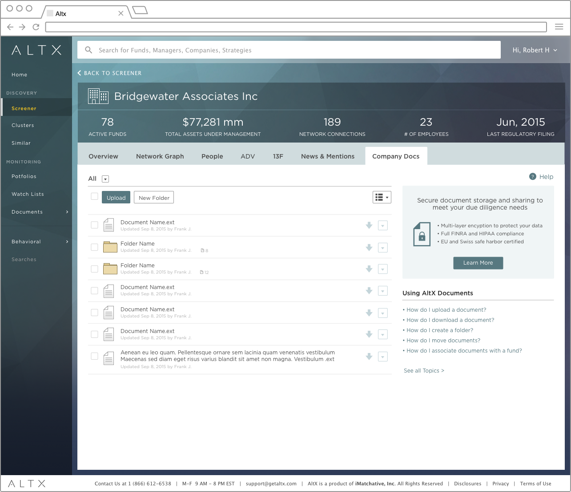The image size is (571, 492).
Task: Open Potfolios in the sidebar
Action: pyautogui.click(x=24, y=176)
